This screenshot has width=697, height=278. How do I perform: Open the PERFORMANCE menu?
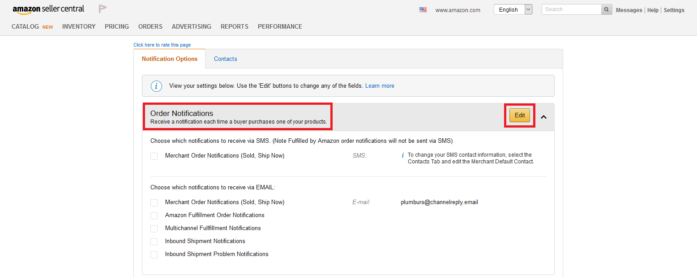click(280, 27)
